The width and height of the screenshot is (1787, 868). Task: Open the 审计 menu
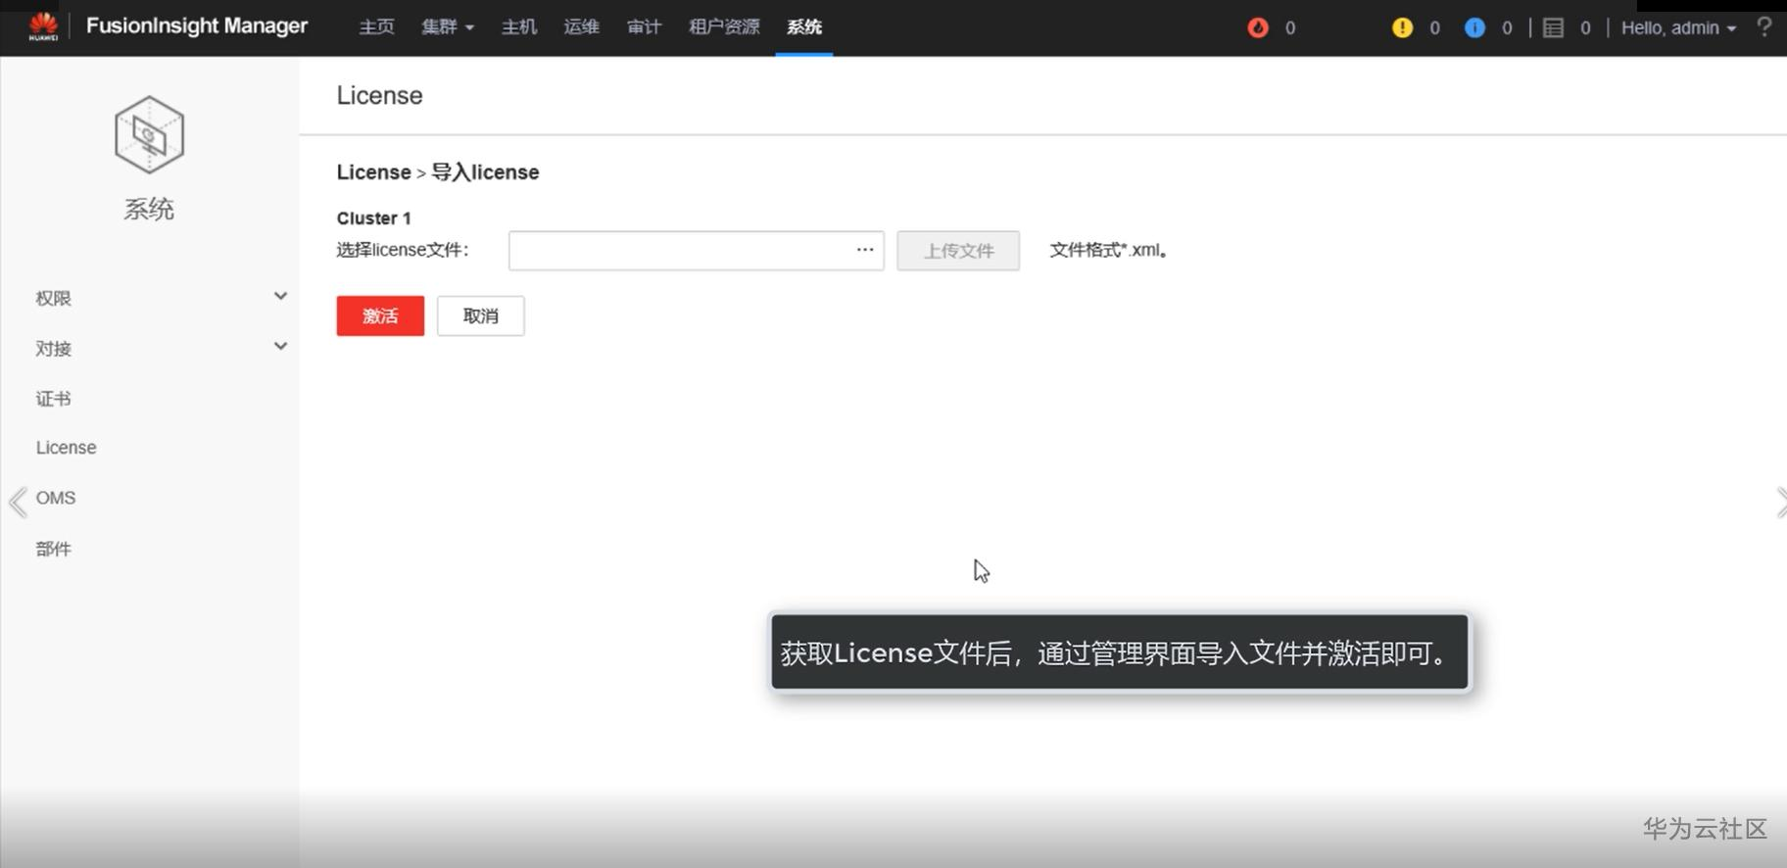(x=644, y=27)
